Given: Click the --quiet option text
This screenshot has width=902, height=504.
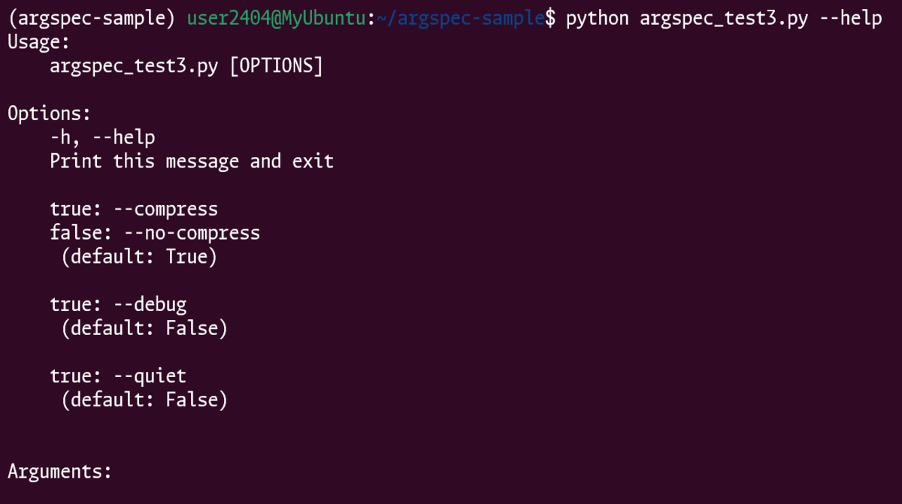Looking at the screenshot, I should pos(160,376).
